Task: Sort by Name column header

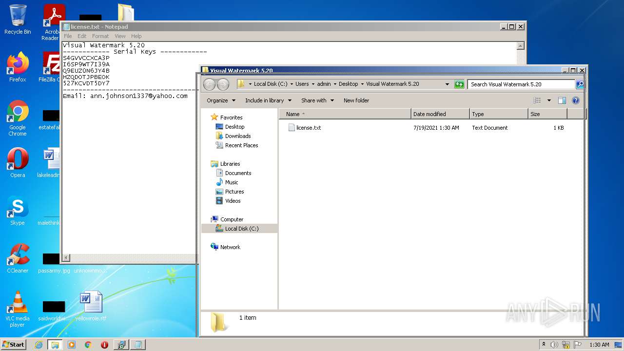Action: pos(345,114)
